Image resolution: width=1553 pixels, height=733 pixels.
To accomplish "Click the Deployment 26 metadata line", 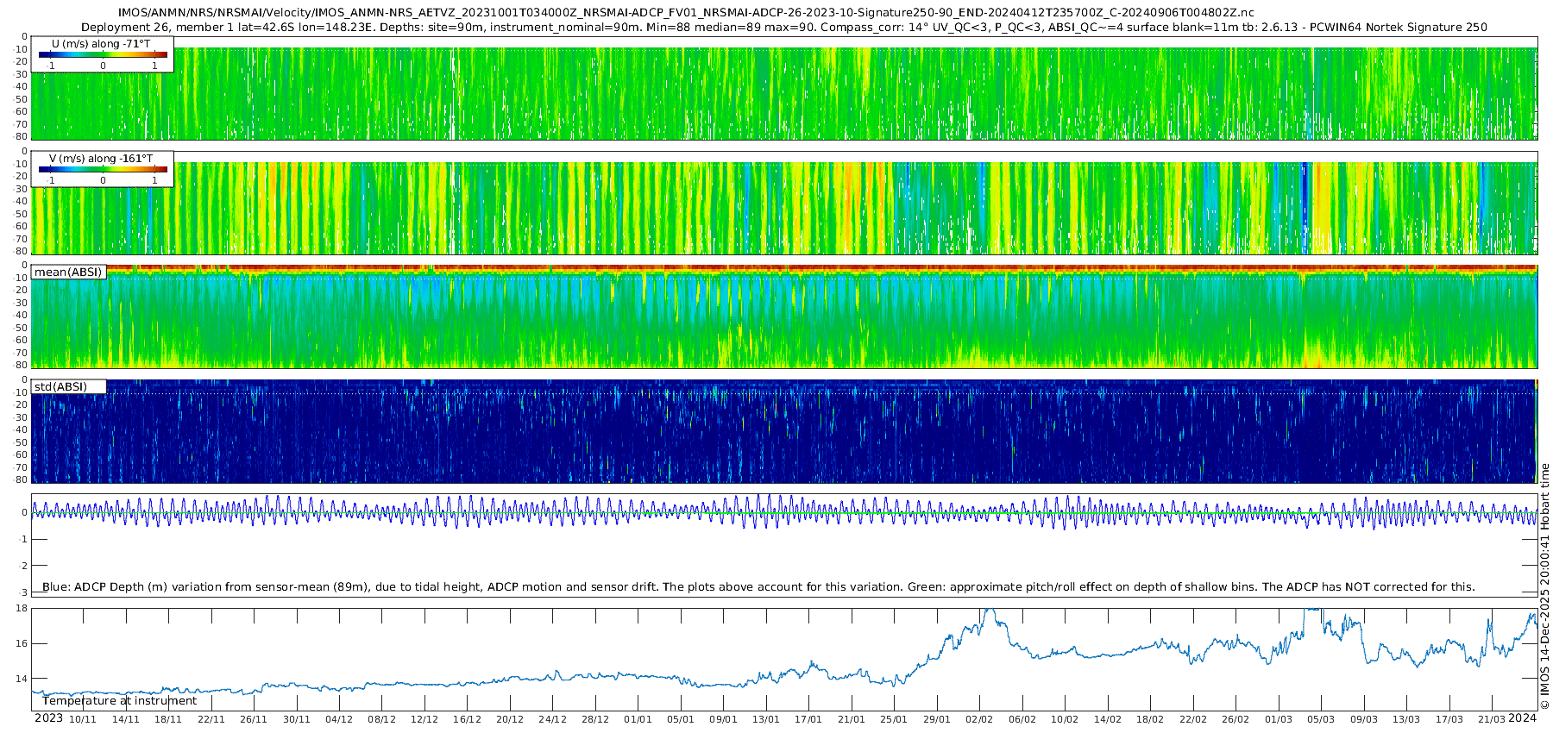I will (783, 27).
